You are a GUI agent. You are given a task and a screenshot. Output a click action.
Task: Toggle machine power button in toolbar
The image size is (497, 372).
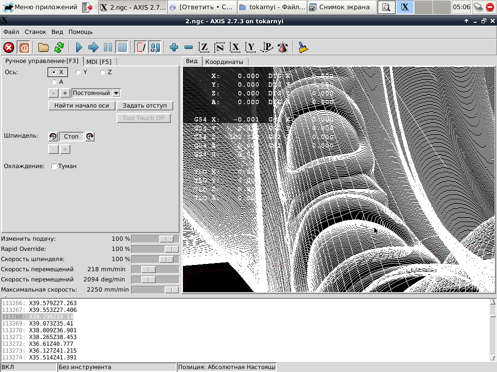[x=24, y=47]
